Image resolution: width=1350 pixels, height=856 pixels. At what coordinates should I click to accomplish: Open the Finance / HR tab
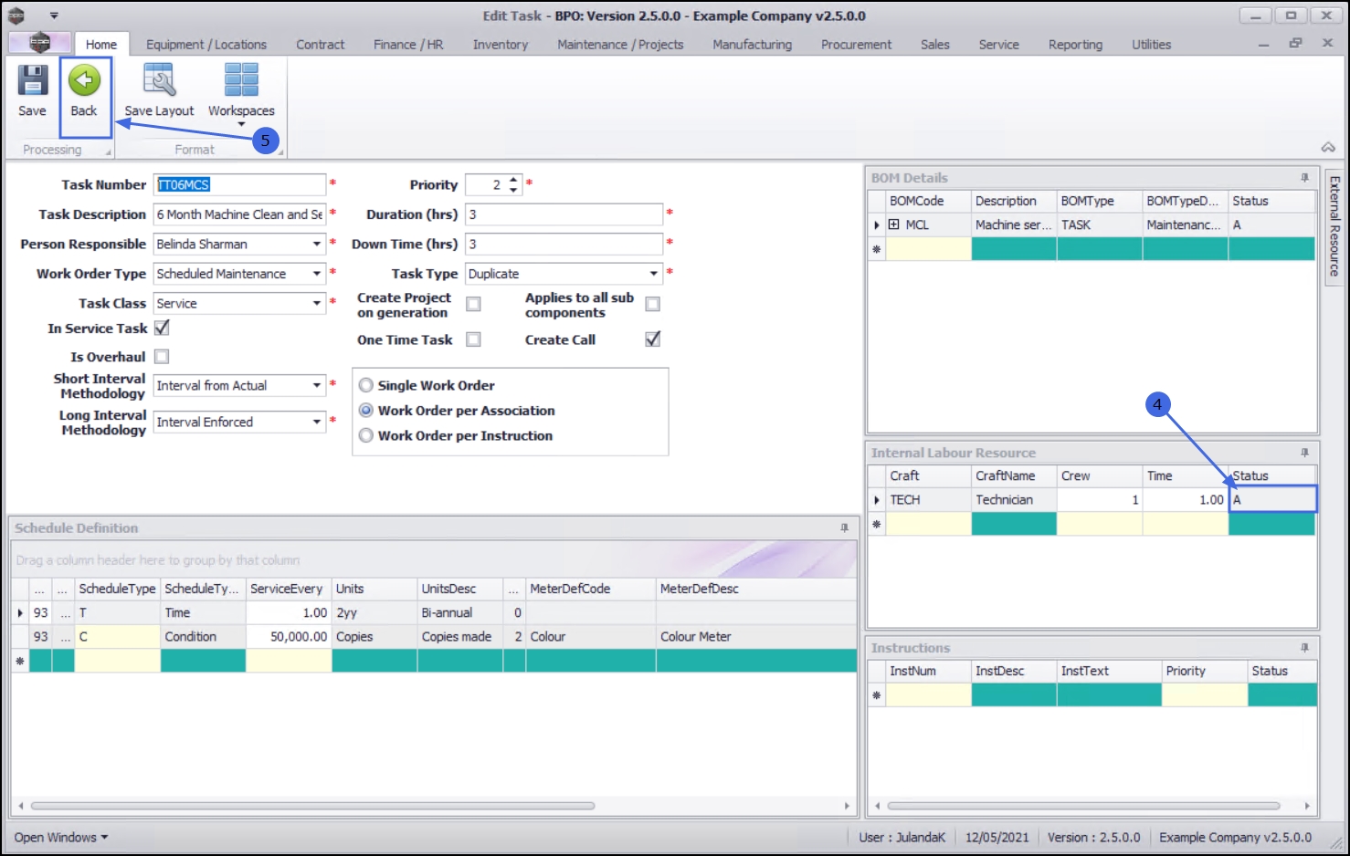click(x=408, y=44)
